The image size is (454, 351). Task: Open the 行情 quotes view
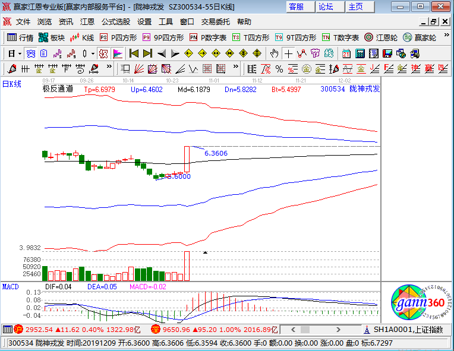pyautogui.click(x=20, y=37)
